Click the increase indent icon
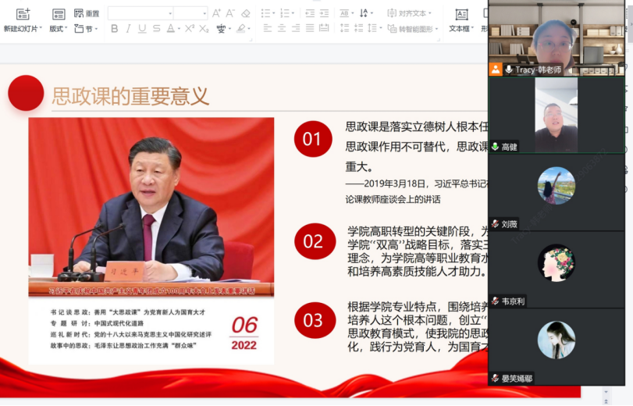633x406 pixels. [325, 13]
